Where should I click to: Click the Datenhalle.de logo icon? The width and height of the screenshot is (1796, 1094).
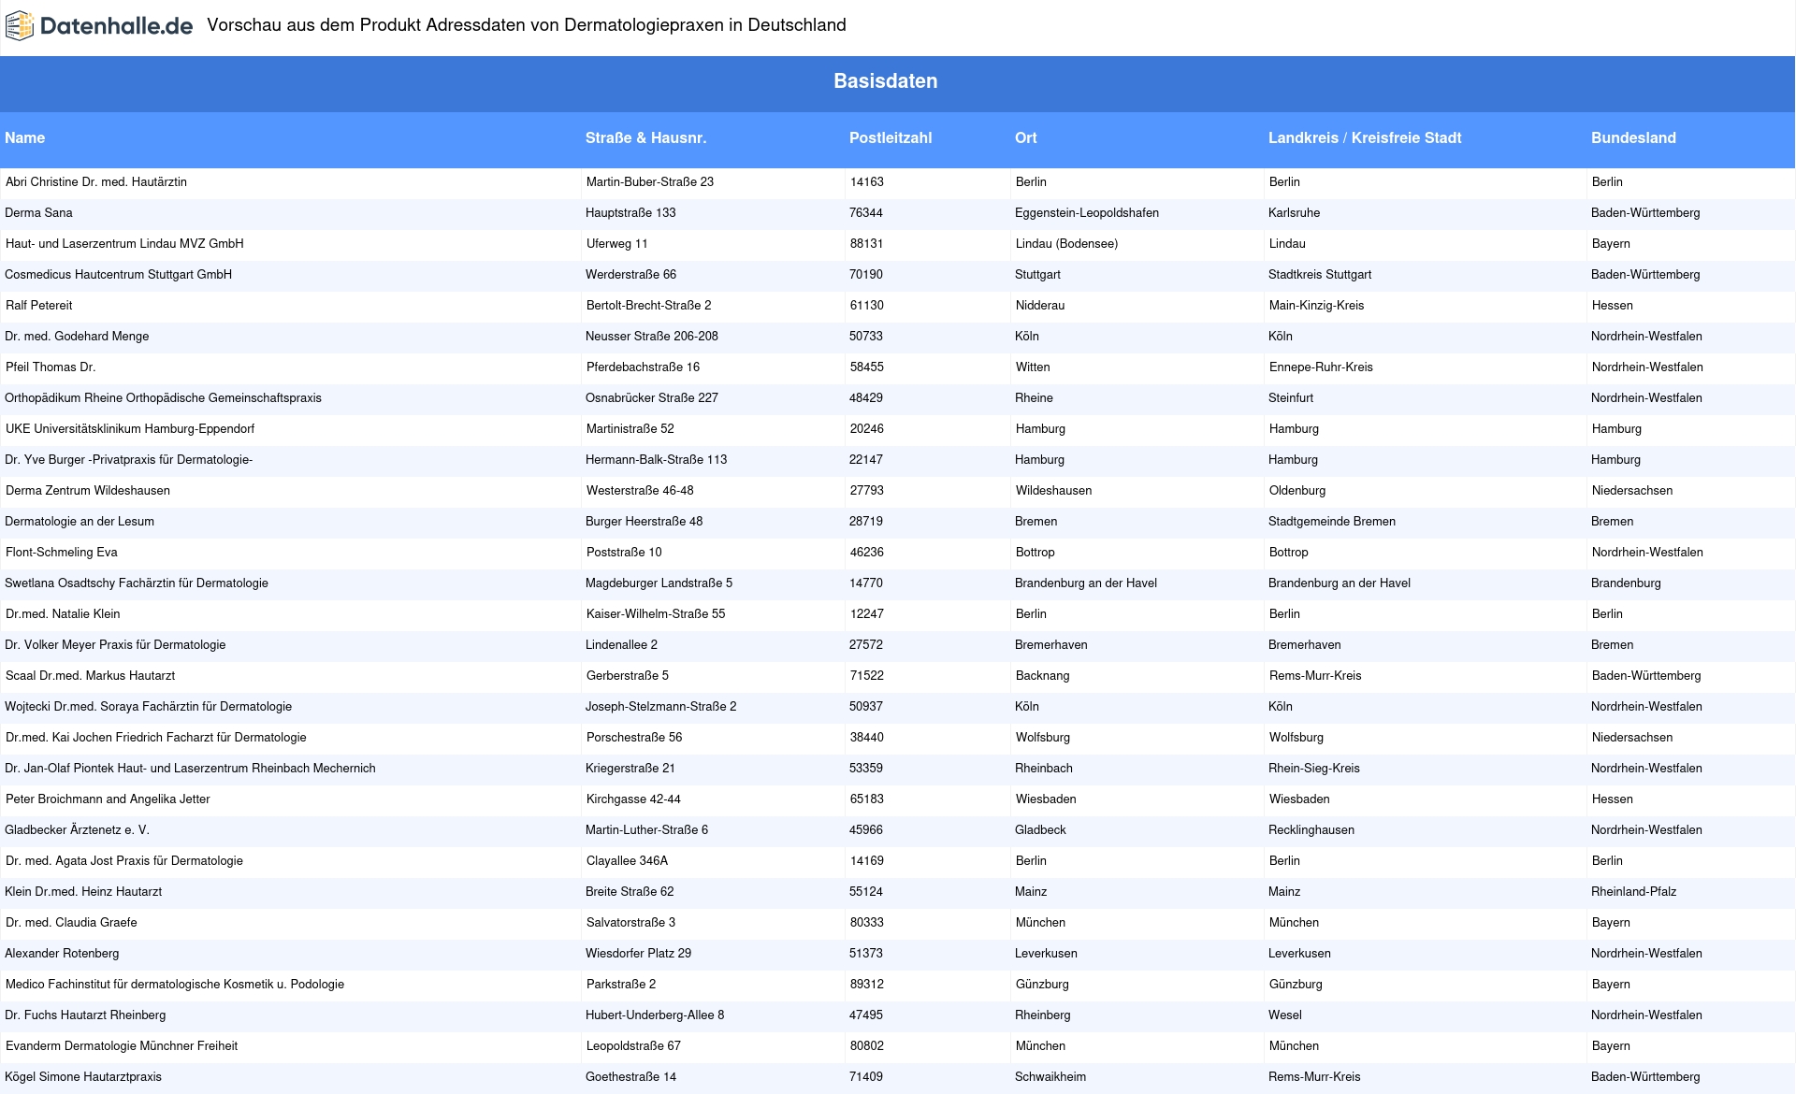click(x=20, y=26)
